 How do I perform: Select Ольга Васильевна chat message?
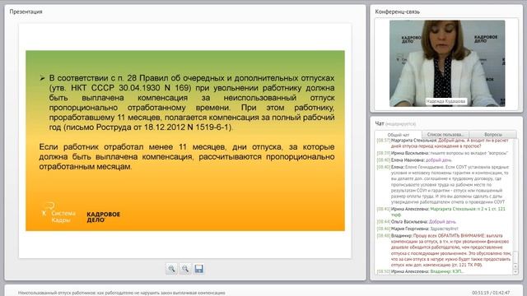(x=417, y=222)
